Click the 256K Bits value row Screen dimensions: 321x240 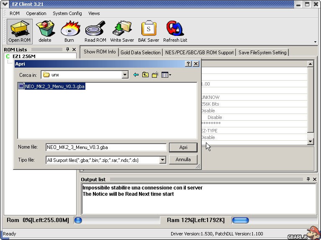(254, 104)
